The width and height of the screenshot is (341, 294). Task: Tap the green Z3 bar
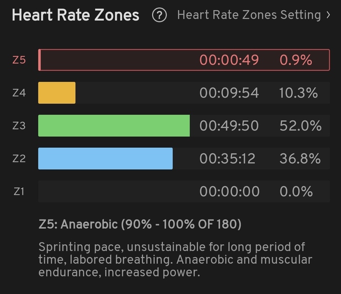click(x=114, y=126)
